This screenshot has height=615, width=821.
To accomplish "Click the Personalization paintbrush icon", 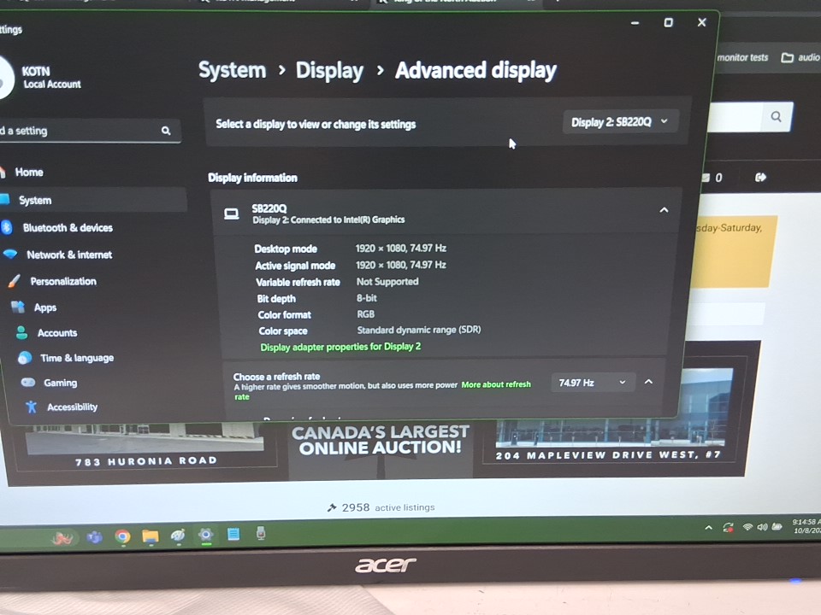I will [x=14, y=281].
